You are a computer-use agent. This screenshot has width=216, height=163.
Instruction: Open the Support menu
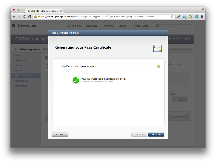[123, 26]
